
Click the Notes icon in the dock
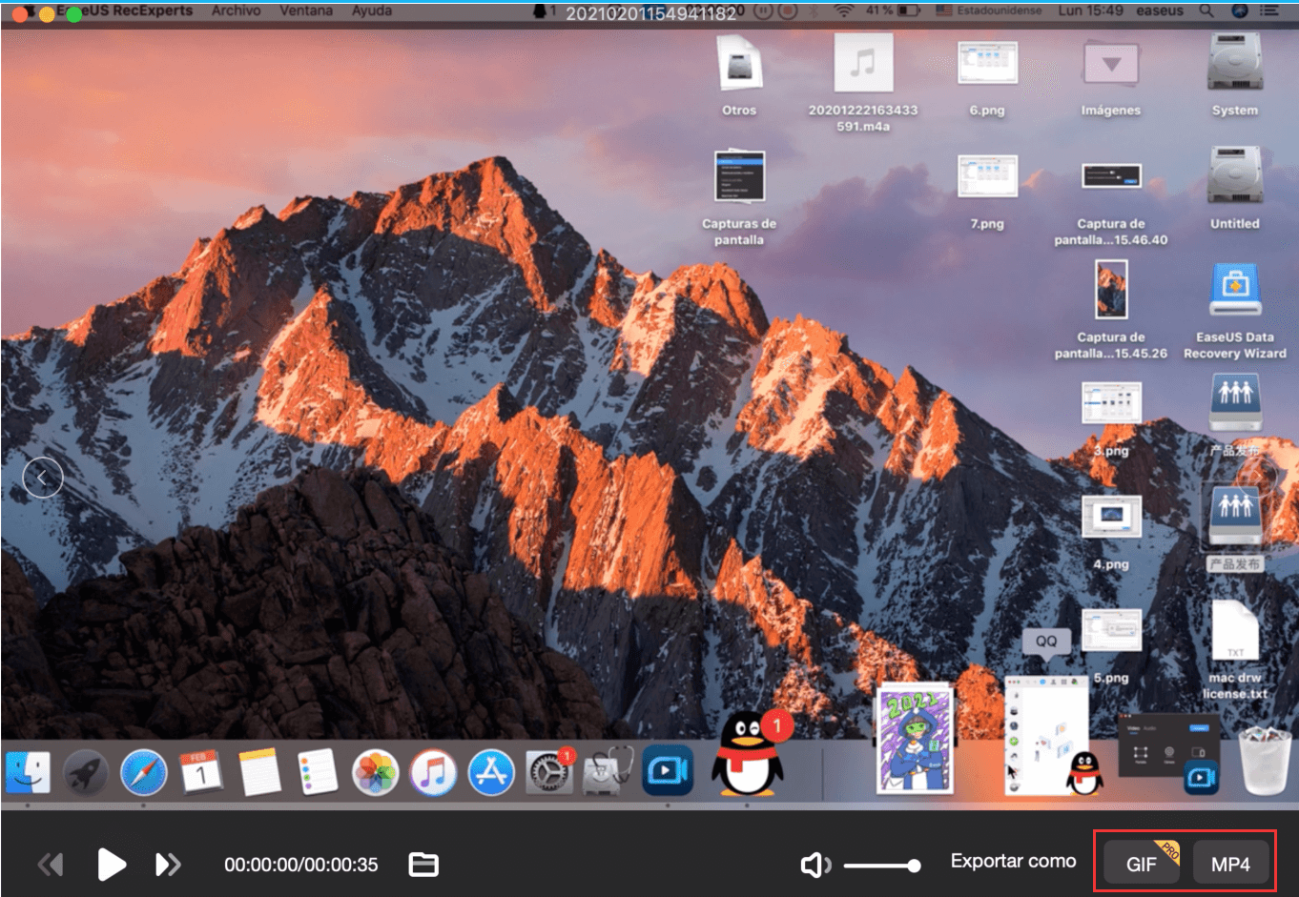pos(259,772)
